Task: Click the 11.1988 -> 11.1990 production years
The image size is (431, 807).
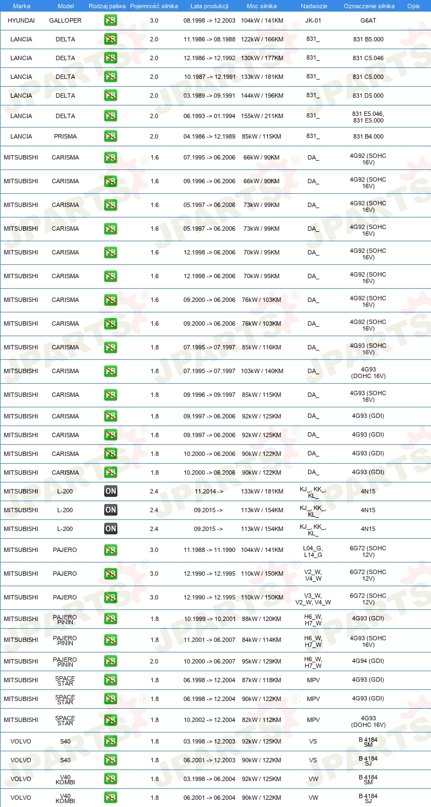Action: coord(209,550)
